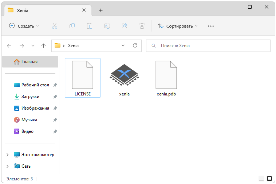Click the Rename icon in toolbar
276x184 pixels.
[107, 26]
